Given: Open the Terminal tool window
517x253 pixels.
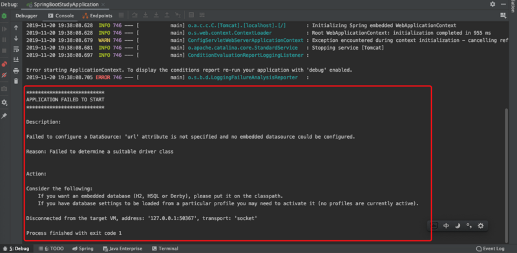Looking at the screenshot, I should (x=165, y=248).
